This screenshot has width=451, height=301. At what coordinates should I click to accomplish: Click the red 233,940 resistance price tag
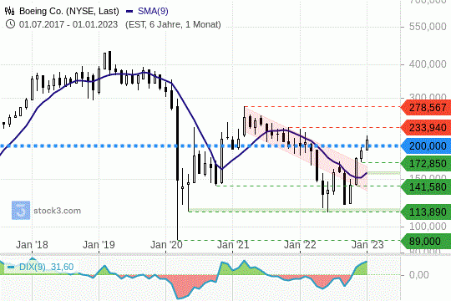[x=426, y=128]
